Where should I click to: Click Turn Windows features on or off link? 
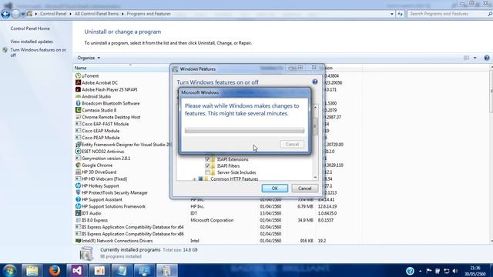coord(38,52)
